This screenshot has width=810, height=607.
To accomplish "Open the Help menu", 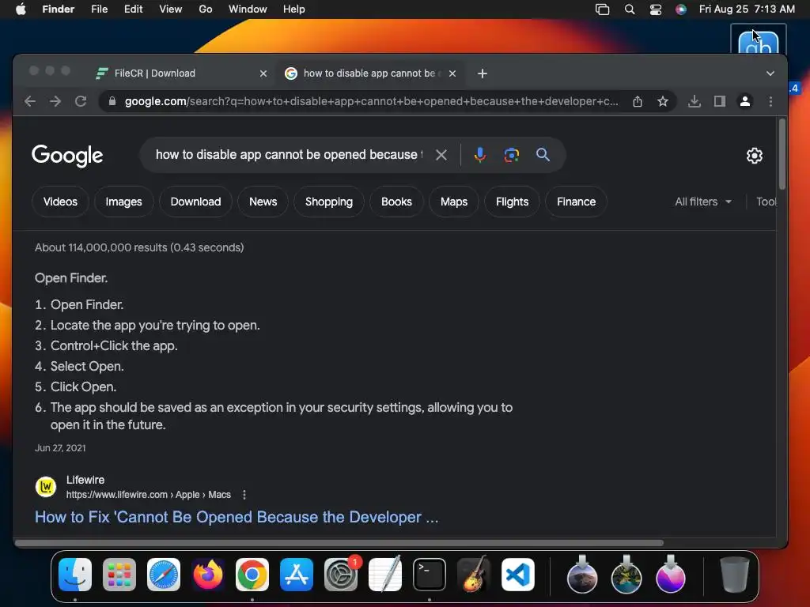I will point(294,9).
